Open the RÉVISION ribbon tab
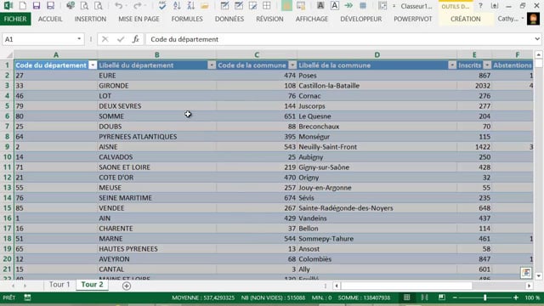This screenshot has height=306, width=544. coord(269,19)
